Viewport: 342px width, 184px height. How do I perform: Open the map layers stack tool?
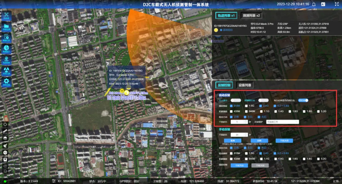point(5,138)
